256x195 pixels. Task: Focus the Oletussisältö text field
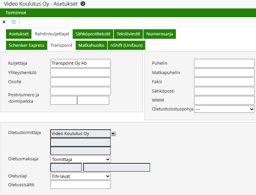(80, 185)
